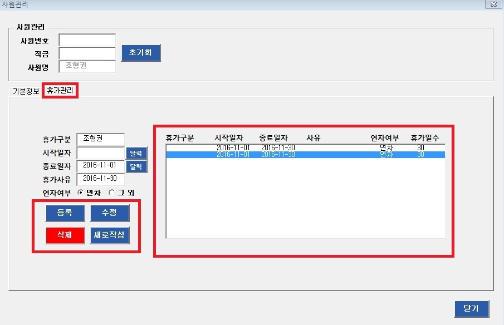This screenshot has height=325, width=504.
Task: Open the calendar for 종료일자
Action: (x=136, y=166)
